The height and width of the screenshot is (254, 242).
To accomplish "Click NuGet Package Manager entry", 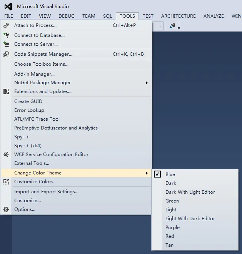I will [x=76, y=83].
